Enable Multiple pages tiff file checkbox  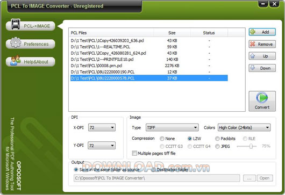tap(134, 153)
